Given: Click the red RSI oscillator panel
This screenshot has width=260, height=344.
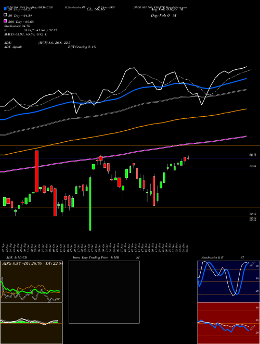Looking at the screenshot, I should (x=228, y=323).
